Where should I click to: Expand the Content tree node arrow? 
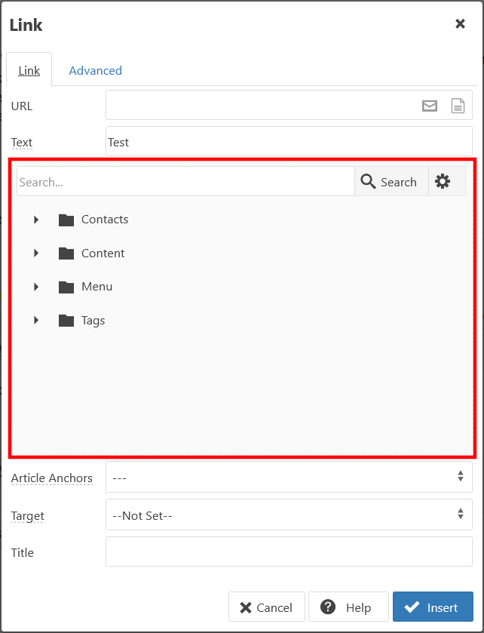pyautogui.click(x=36, y=253)
